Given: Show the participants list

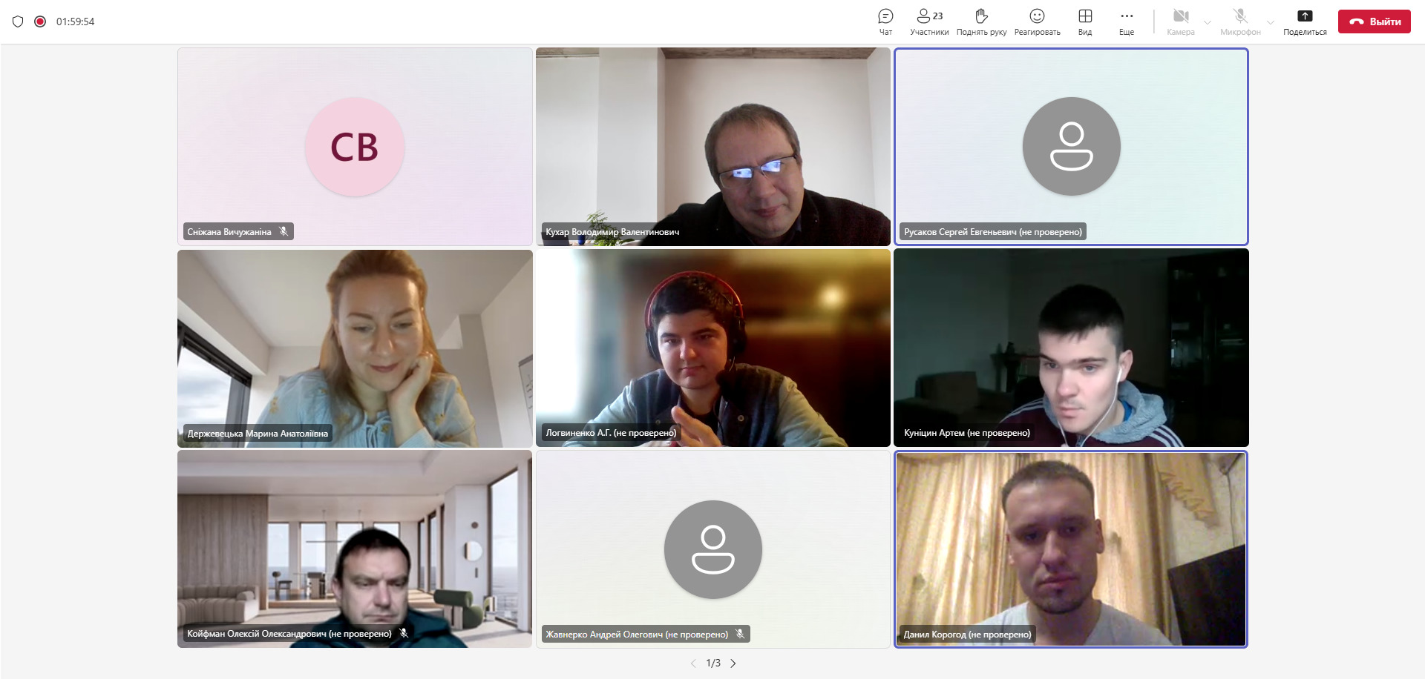Looking at the screenshot, I should point(929,21).
